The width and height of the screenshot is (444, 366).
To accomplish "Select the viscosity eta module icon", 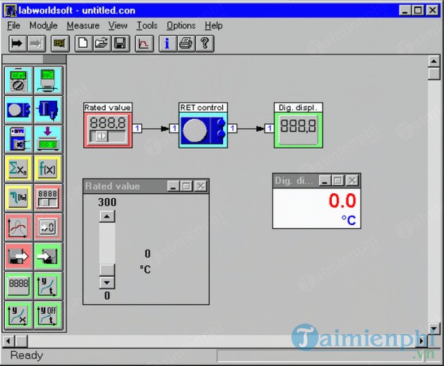I will coord(18,198).
